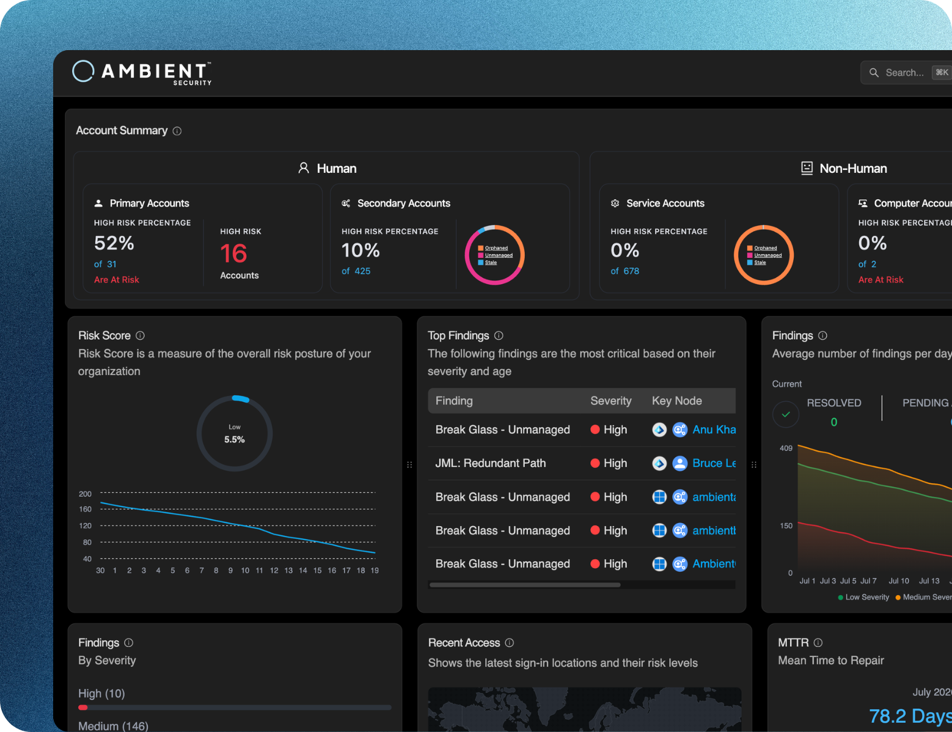Open the MTTR info icon
The image size is (952, 732).
[818, 643]
